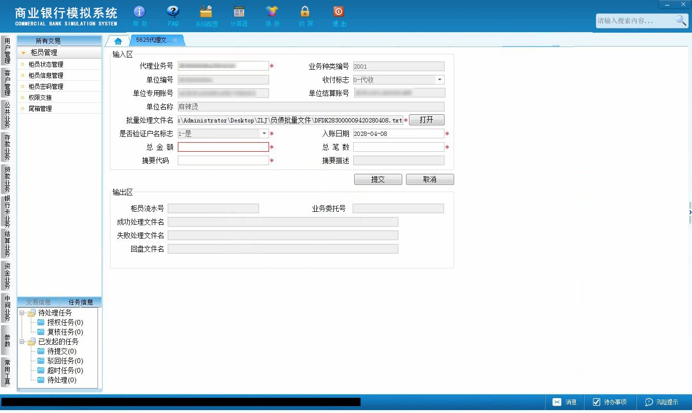Open the 是否验证户名标志 dropdown
Screen dimensions: 692x413
(x=264, y=134)
